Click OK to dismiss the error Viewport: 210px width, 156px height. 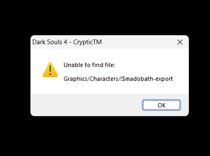click(161, 105)
